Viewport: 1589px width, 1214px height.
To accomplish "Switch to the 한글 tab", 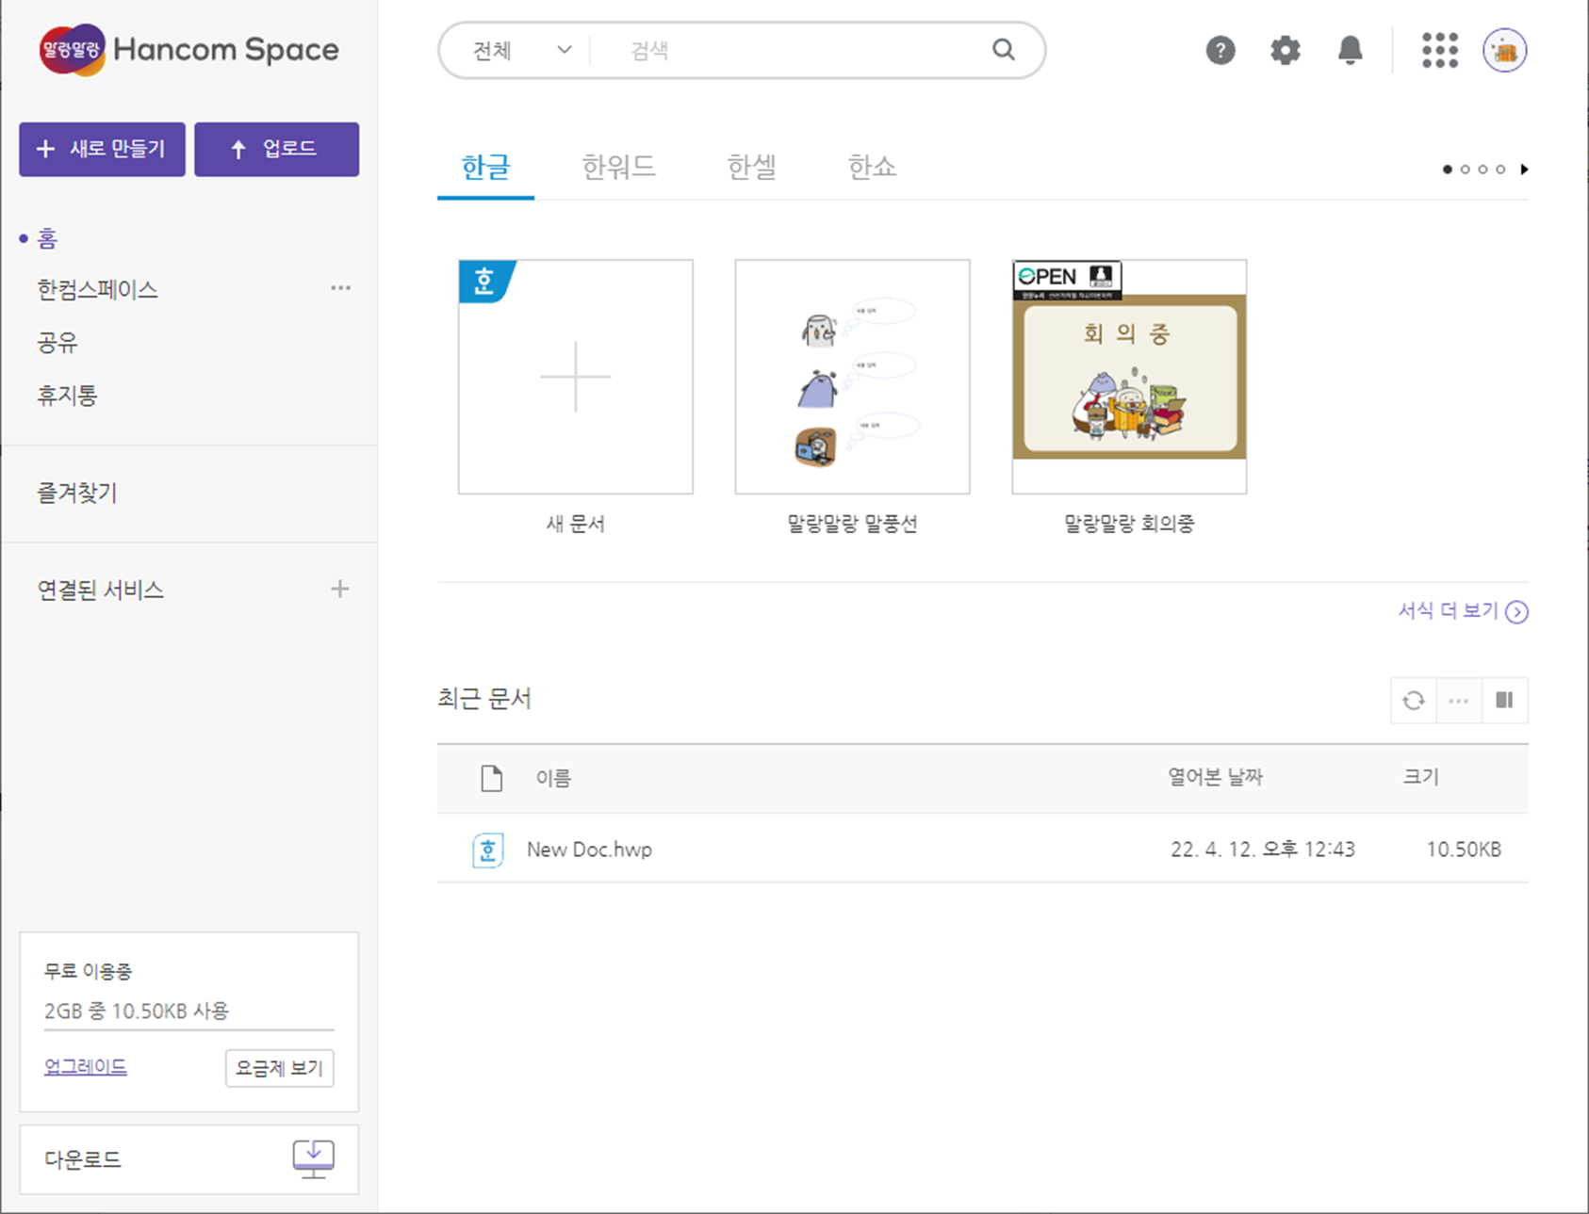I will (x=485, y=168).
